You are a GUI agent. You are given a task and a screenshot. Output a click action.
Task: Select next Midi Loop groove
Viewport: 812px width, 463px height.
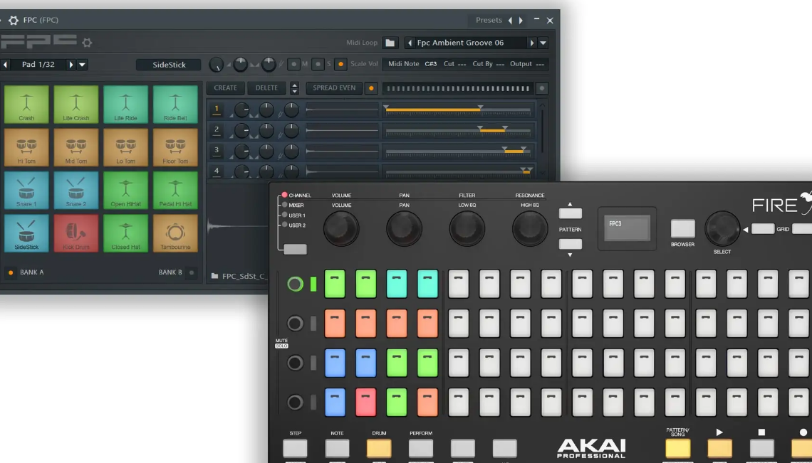click(x=531, y=43)
